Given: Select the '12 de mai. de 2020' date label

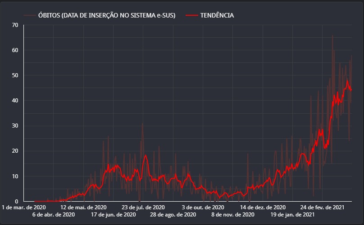Looking at the screenshot, I should pos(83,207).
